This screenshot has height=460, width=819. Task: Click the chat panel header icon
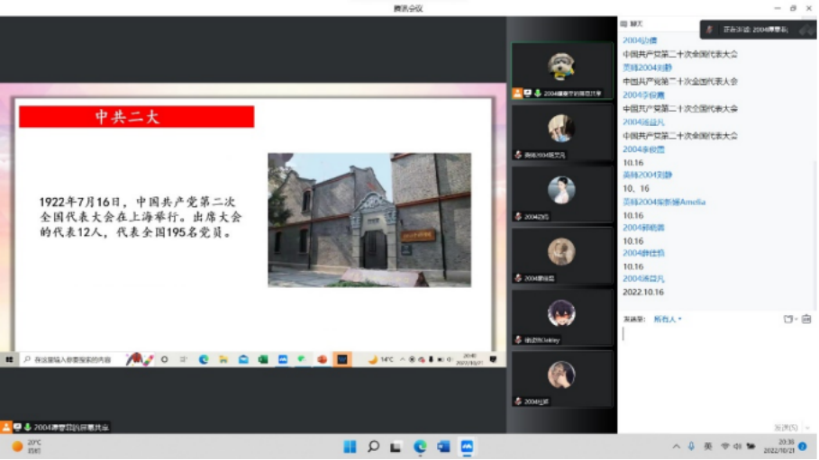coord(624,23)
